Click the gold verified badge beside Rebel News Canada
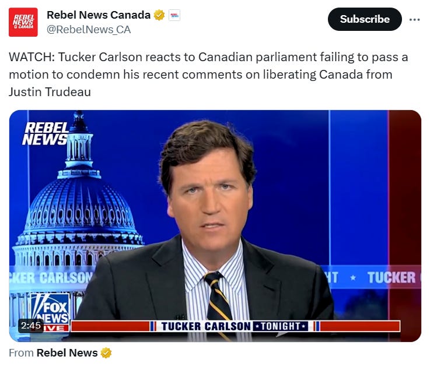The image size is (430, 367). pos(159,15)
